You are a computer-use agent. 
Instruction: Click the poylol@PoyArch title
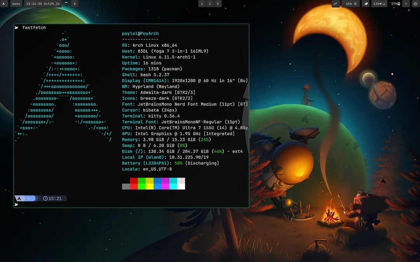[140, 33]
